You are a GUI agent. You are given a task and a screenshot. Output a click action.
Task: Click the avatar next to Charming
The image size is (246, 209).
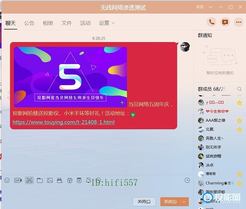[201, 183]
